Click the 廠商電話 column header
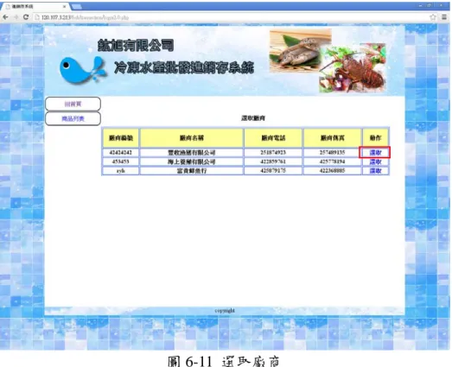 click(273, 138)
